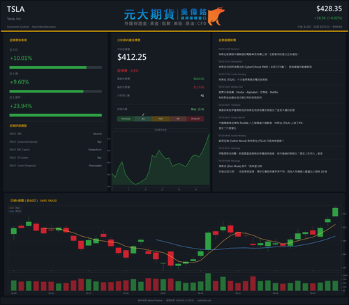
Task: Click the Strong Buy rating segment
Action: (126, 119)
